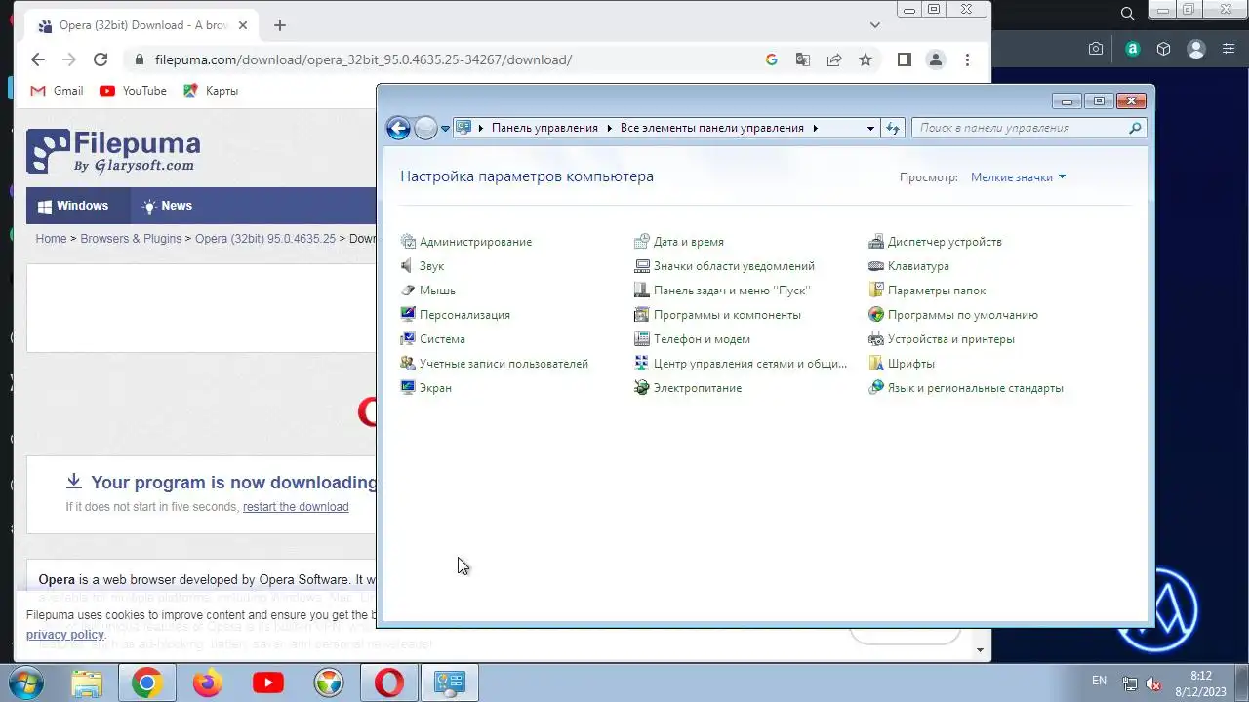
Task: Expand the address bar history dropdown
Action: (x=870, y=128)
